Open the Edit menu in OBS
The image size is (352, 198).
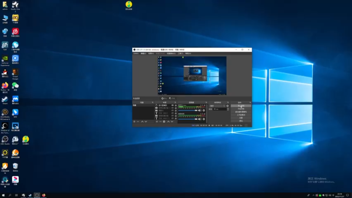point(143,53)
